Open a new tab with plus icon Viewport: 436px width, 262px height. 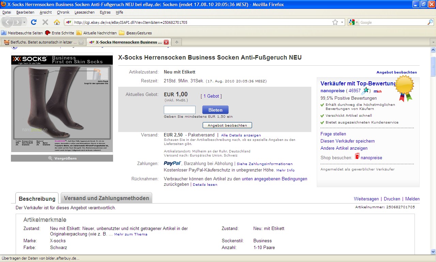176,42
